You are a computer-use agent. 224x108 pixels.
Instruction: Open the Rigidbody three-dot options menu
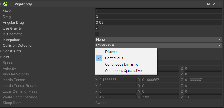[220, 4]
